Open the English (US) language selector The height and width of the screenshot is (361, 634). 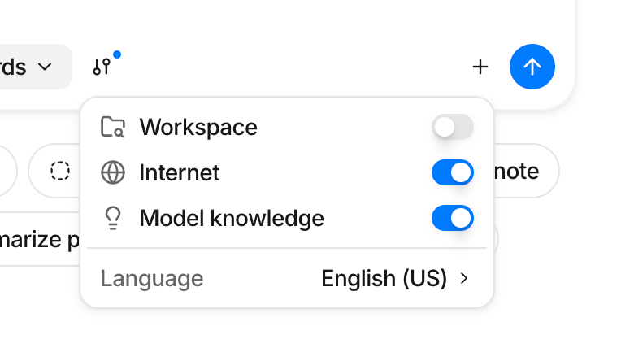click(384, 279)
